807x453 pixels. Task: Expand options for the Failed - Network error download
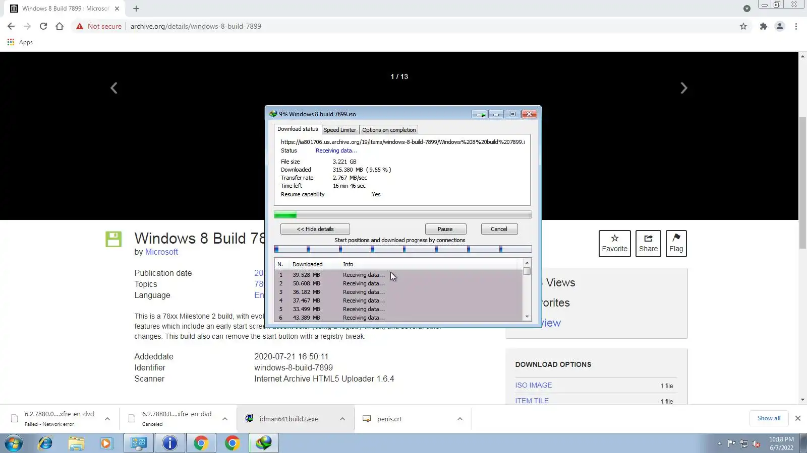[x=107, y=419]
